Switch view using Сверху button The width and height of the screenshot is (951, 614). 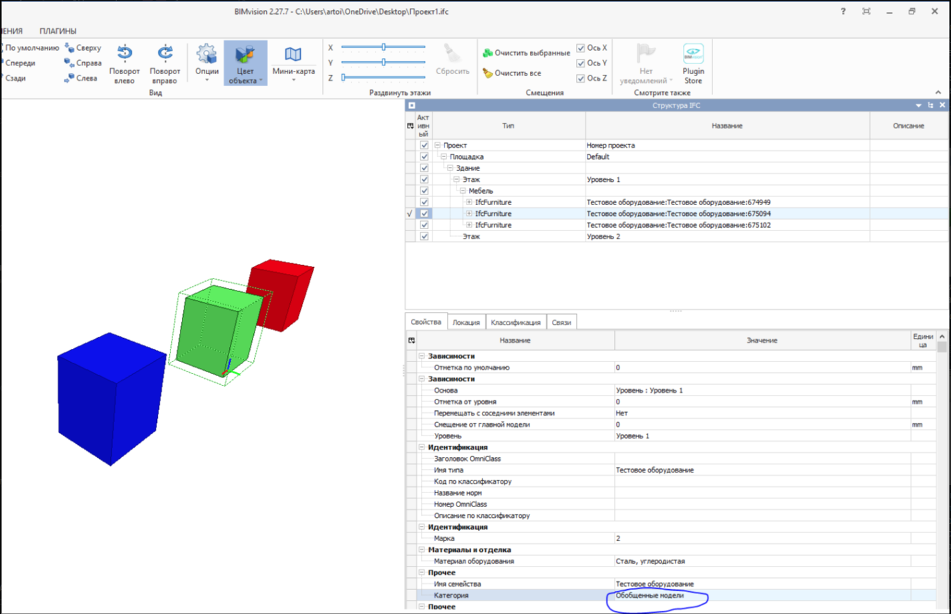tap(82, 47)
